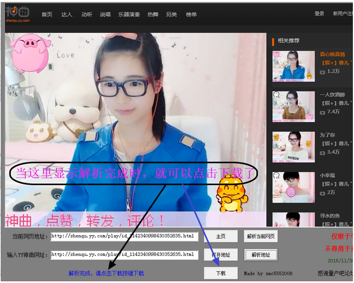Focus the 当前网页地址 URL field
The width and height of the screenshot is (354, 283).
coord(125,236)
